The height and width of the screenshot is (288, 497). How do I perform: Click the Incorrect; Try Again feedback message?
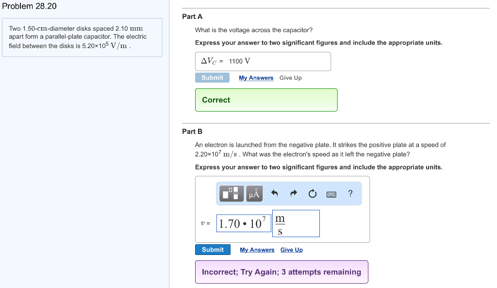pyautogui.click(x=282, y=272)
